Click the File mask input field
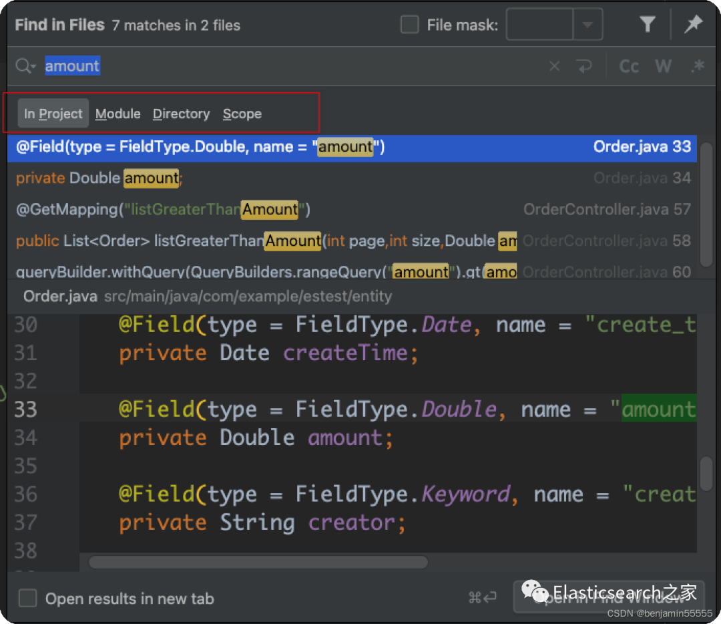 click(540, 25)
